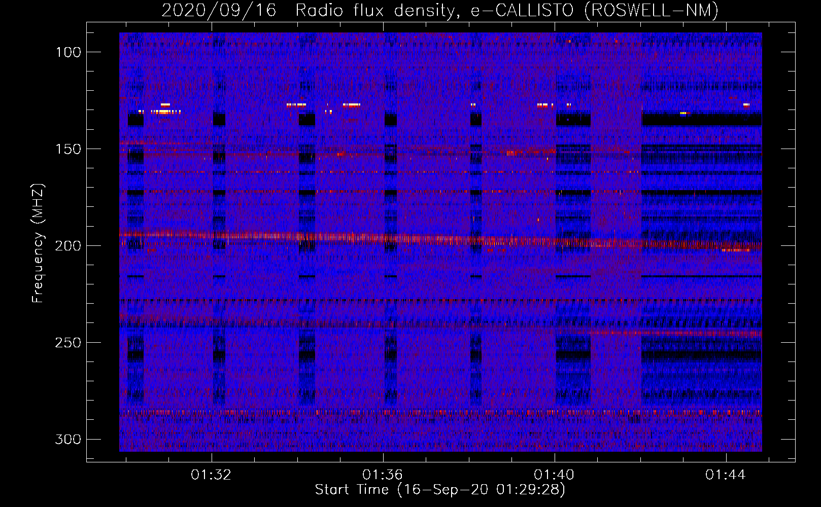Click the bright red emission band near 200 MHz
The height and width of the screenshot is (507, 821).
440,240
